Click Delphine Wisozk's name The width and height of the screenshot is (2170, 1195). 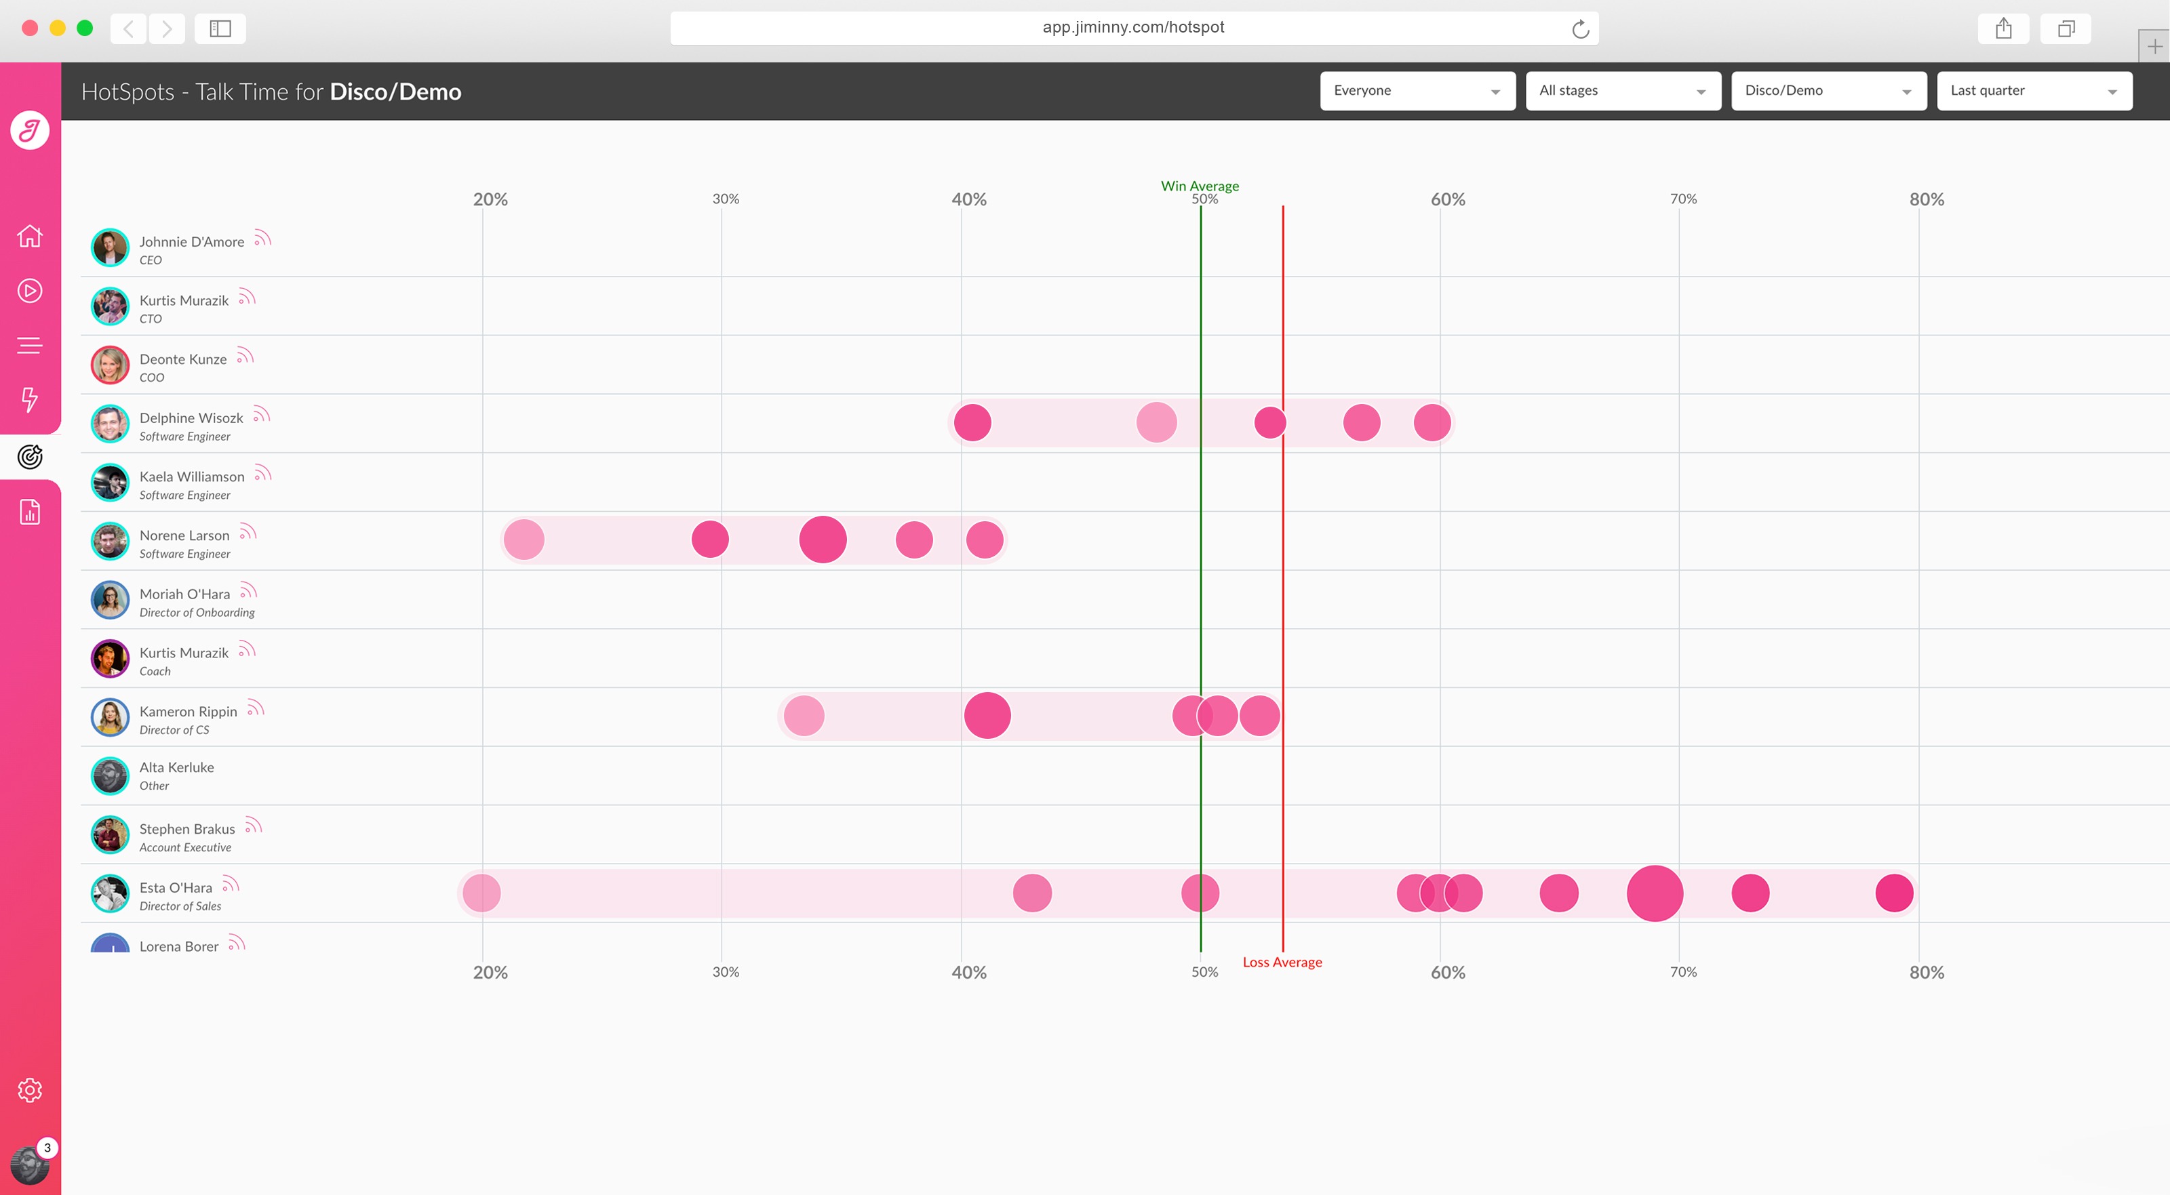tap(191, 418)
